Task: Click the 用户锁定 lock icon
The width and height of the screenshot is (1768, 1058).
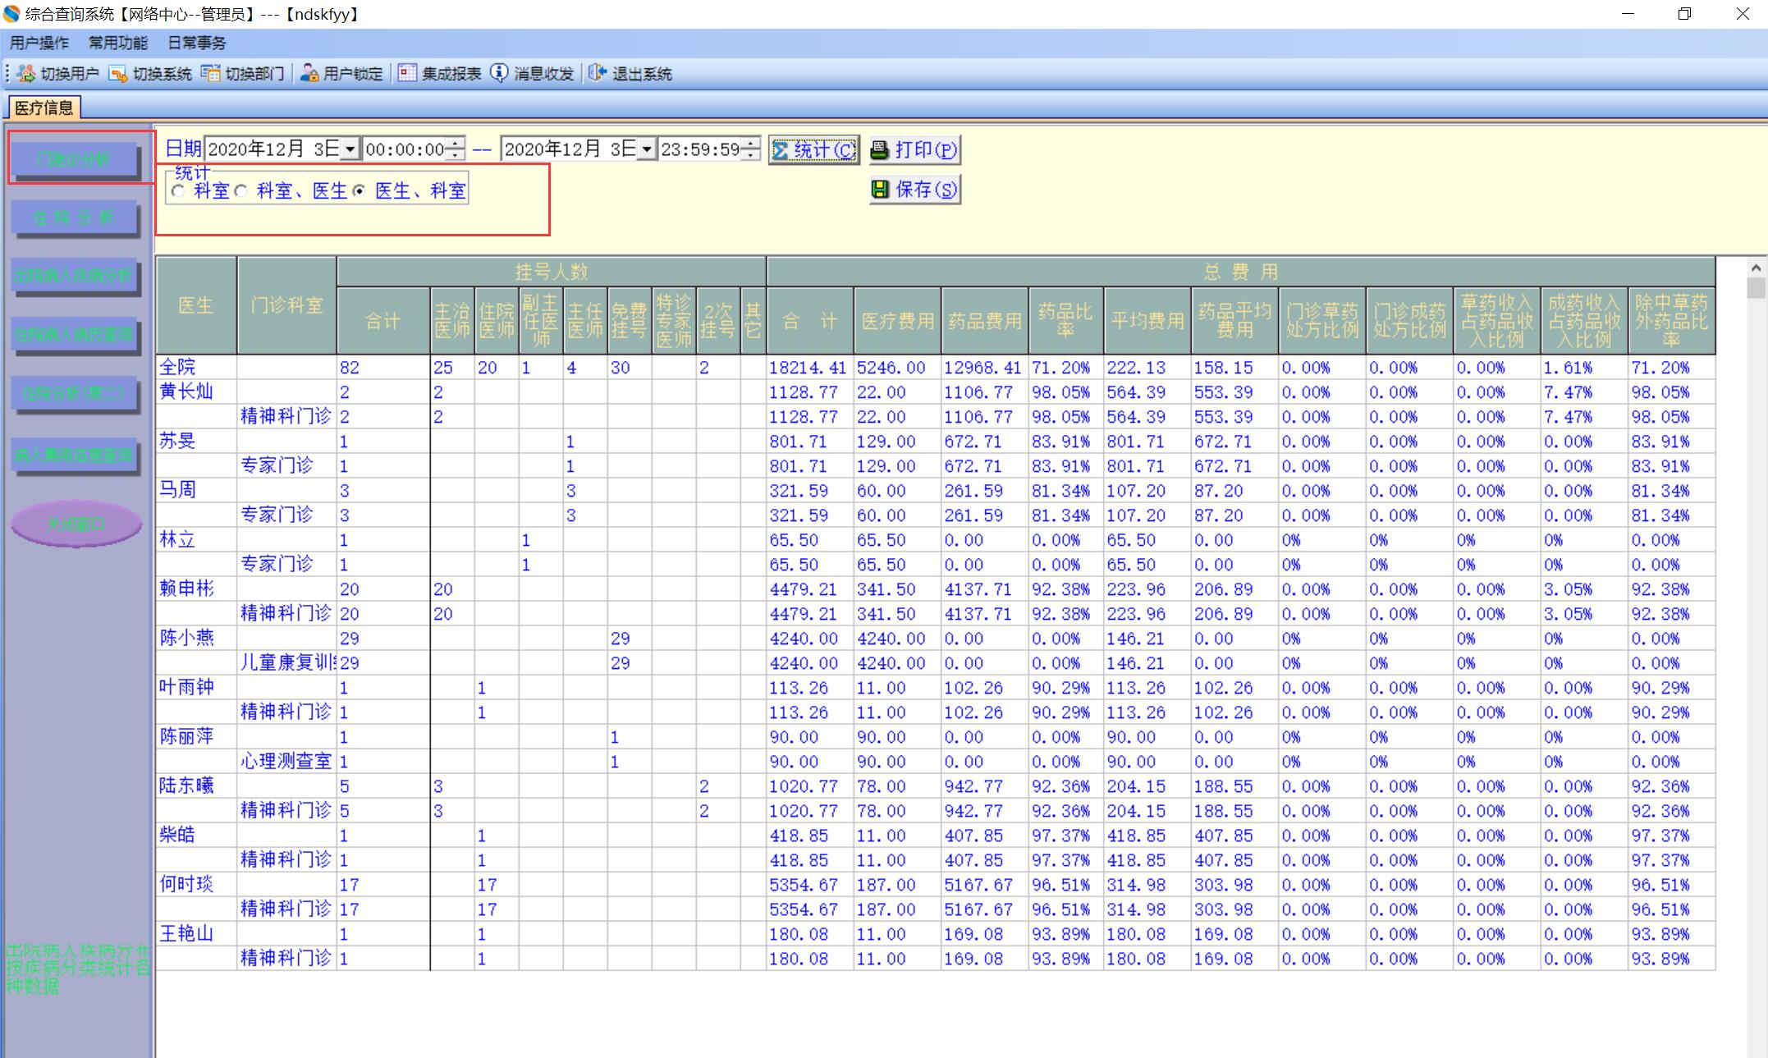Action: 309,74
